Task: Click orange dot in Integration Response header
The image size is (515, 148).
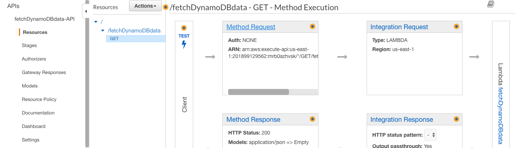Action: click(456, 119)
